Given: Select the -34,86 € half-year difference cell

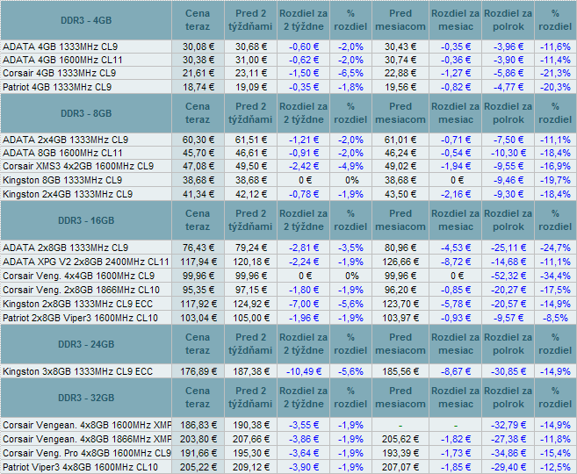Looking at the screenshot, I should tap(508, 453).
